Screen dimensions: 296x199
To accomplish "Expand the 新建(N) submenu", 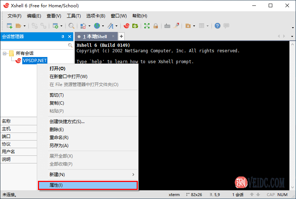I will click(x=88, y=175).
